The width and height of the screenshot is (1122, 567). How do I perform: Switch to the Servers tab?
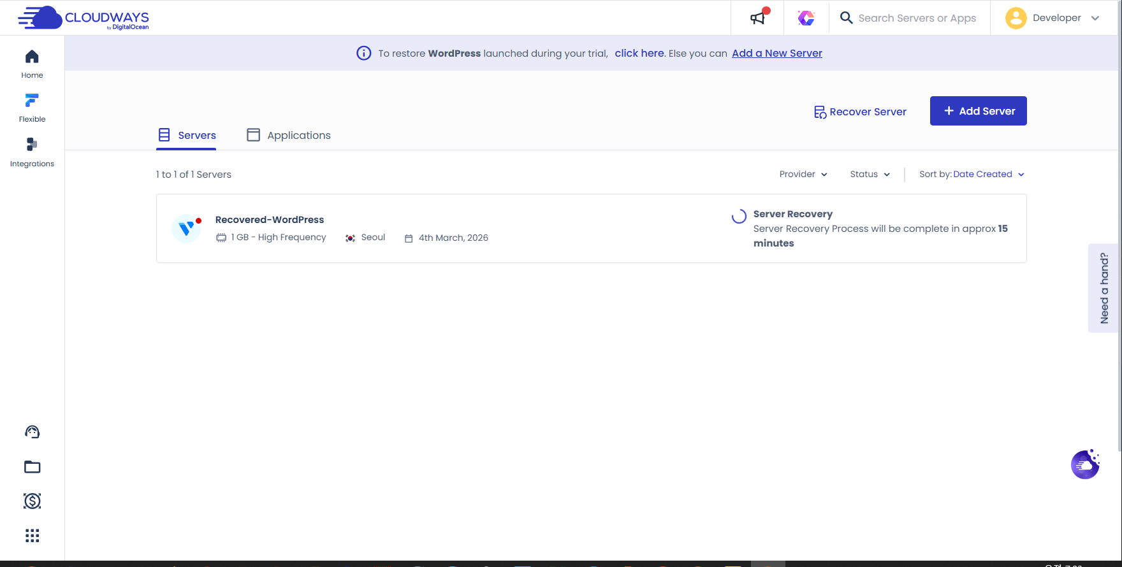pos(186,135)
